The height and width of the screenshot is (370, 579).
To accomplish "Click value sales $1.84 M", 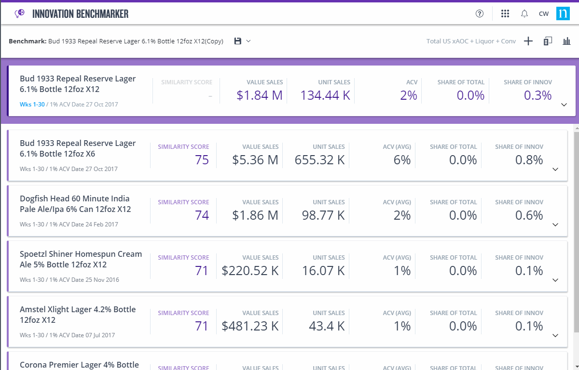I will pos(260,95).
